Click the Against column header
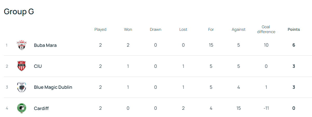 click(x=239, y=30)
